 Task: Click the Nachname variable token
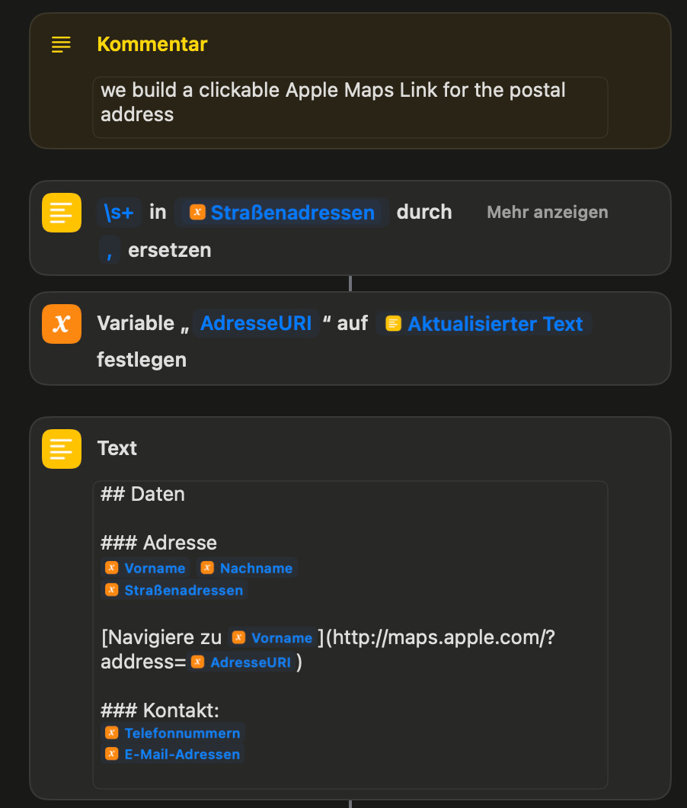248,569
